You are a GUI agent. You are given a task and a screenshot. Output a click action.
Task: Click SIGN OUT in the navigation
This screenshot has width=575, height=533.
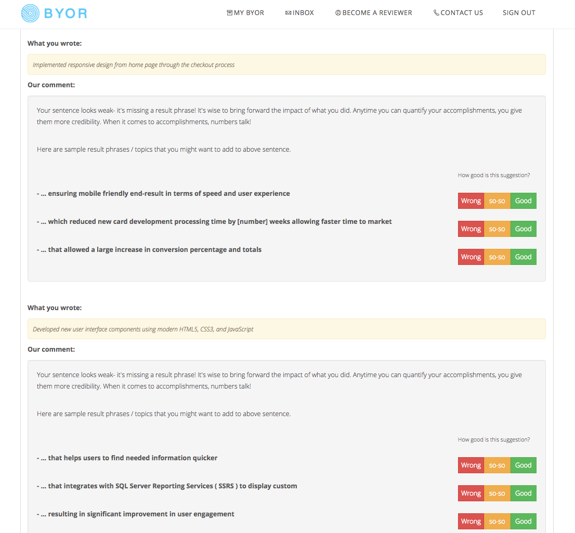click(x=519, y=13)
